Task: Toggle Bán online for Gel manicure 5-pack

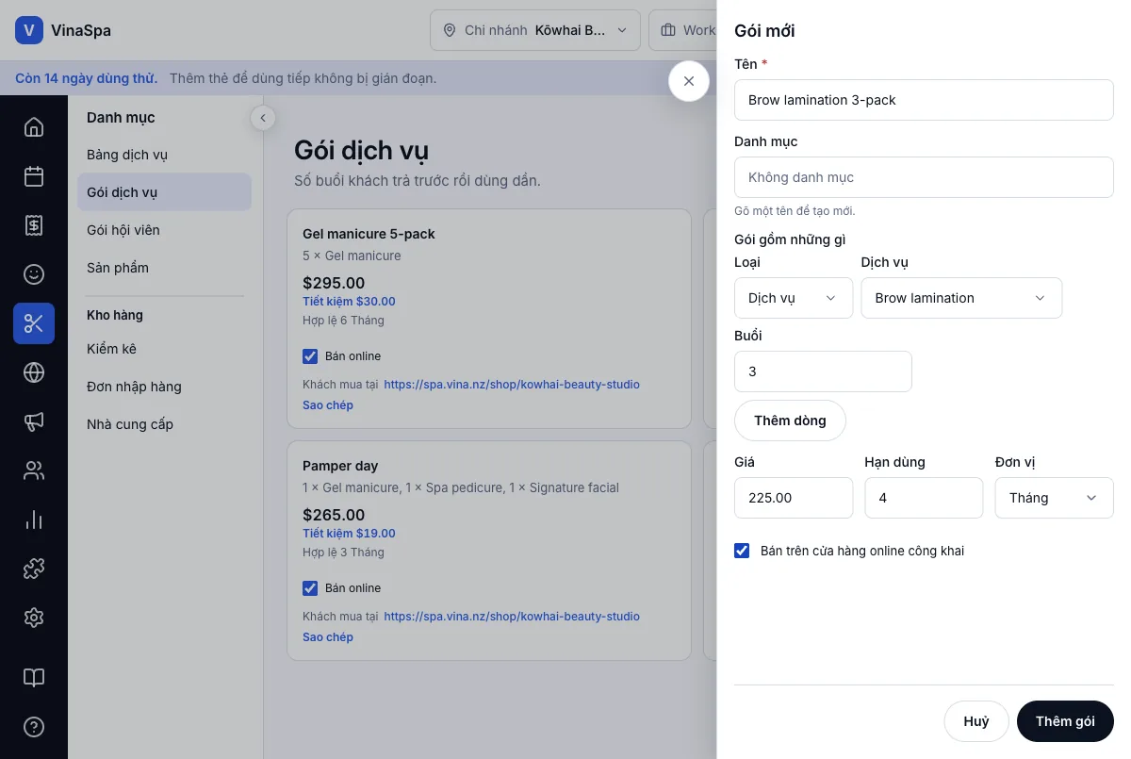Action: [x=310, y=356]
